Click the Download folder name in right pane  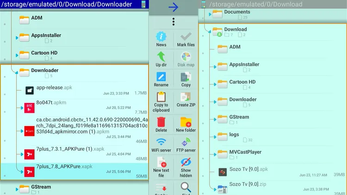(x=235, y=29)
